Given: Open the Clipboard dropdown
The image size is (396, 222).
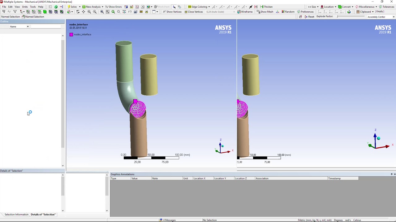Looking at the screenshot, I should 373,12.
